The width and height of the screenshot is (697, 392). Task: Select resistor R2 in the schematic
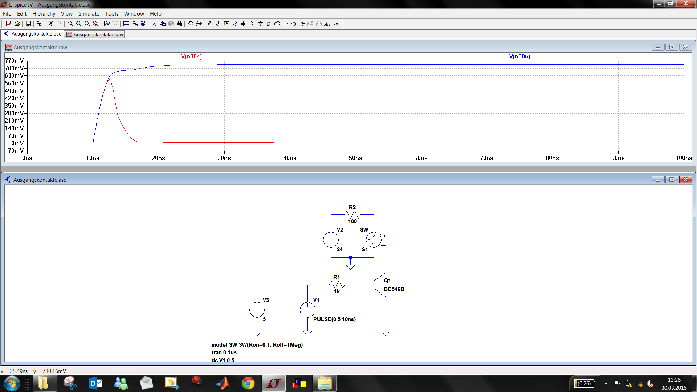[x=352, y=215]
